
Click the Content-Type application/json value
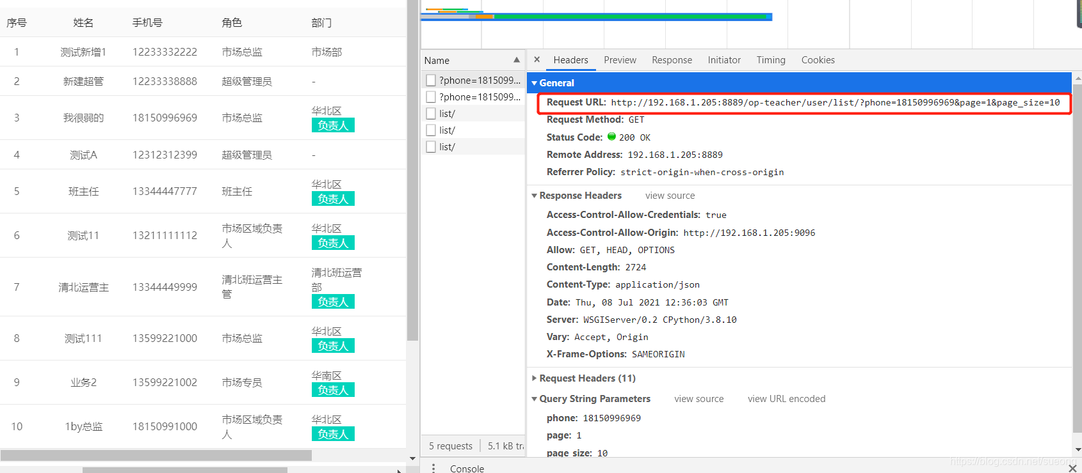tap(658, 284)
